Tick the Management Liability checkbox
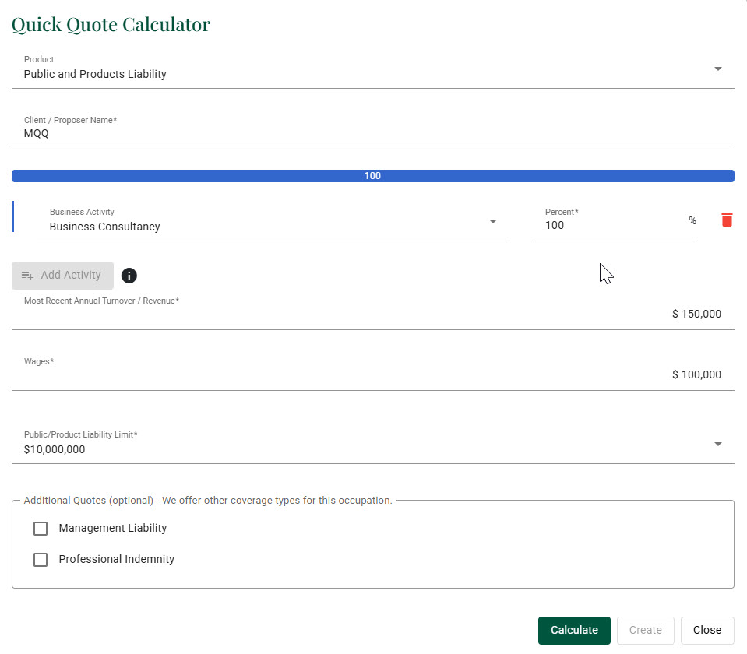The width and height of the screenshot is (747, 654). tap(41, 529)
